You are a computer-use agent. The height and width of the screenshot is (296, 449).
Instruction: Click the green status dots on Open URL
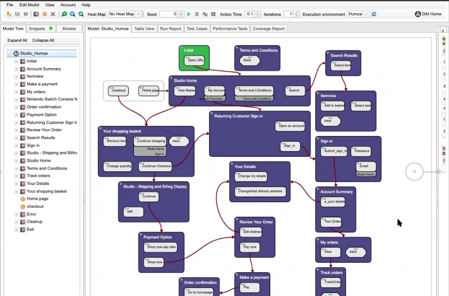187,57
